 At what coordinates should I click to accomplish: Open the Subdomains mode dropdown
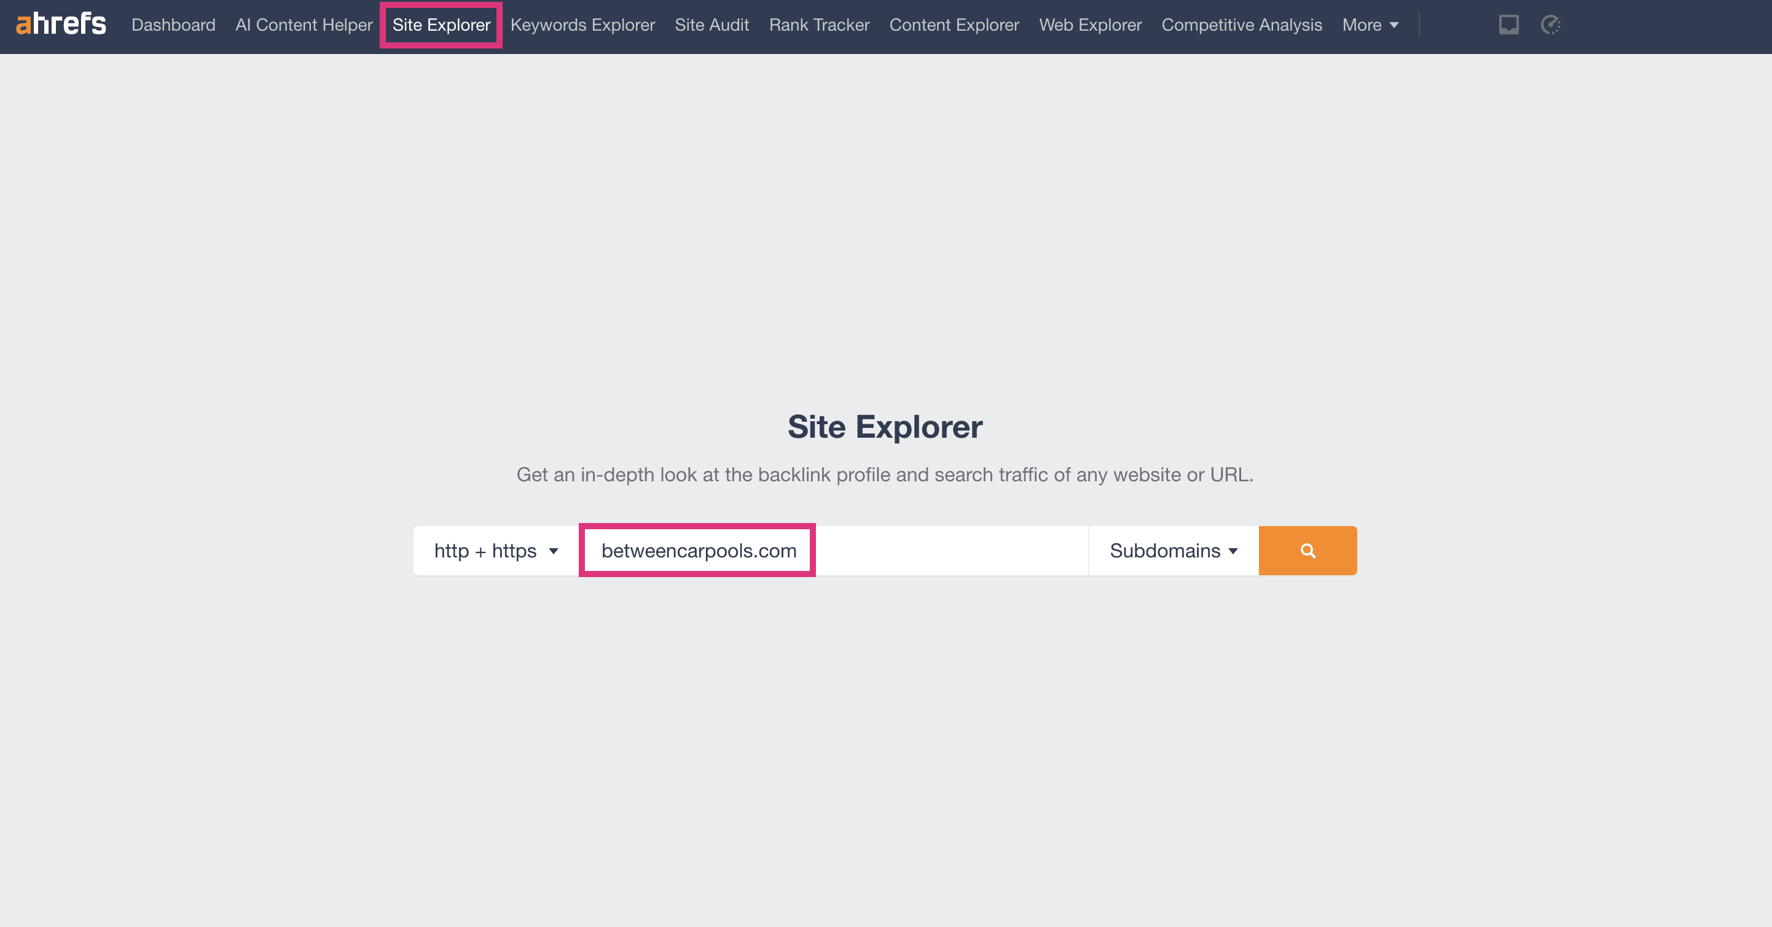coord(1173,551)
